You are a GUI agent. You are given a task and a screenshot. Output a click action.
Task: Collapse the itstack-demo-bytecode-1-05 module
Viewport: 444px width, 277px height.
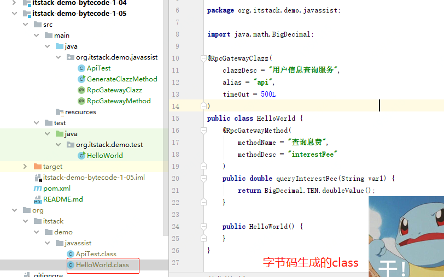click(x=14, y=13)
